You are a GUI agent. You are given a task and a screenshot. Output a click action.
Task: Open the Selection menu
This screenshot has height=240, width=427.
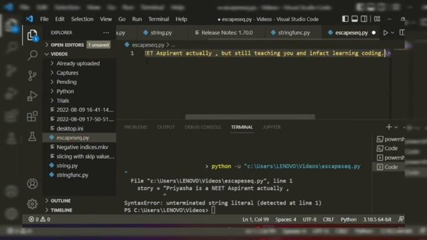click(82, 19)
